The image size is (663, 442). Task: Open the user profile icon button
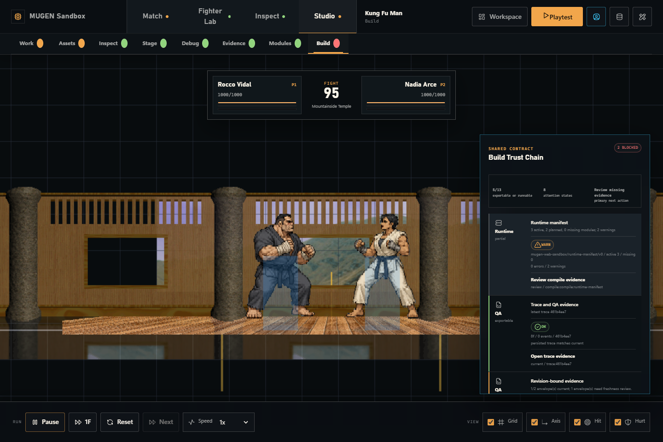tap(596, 17)
